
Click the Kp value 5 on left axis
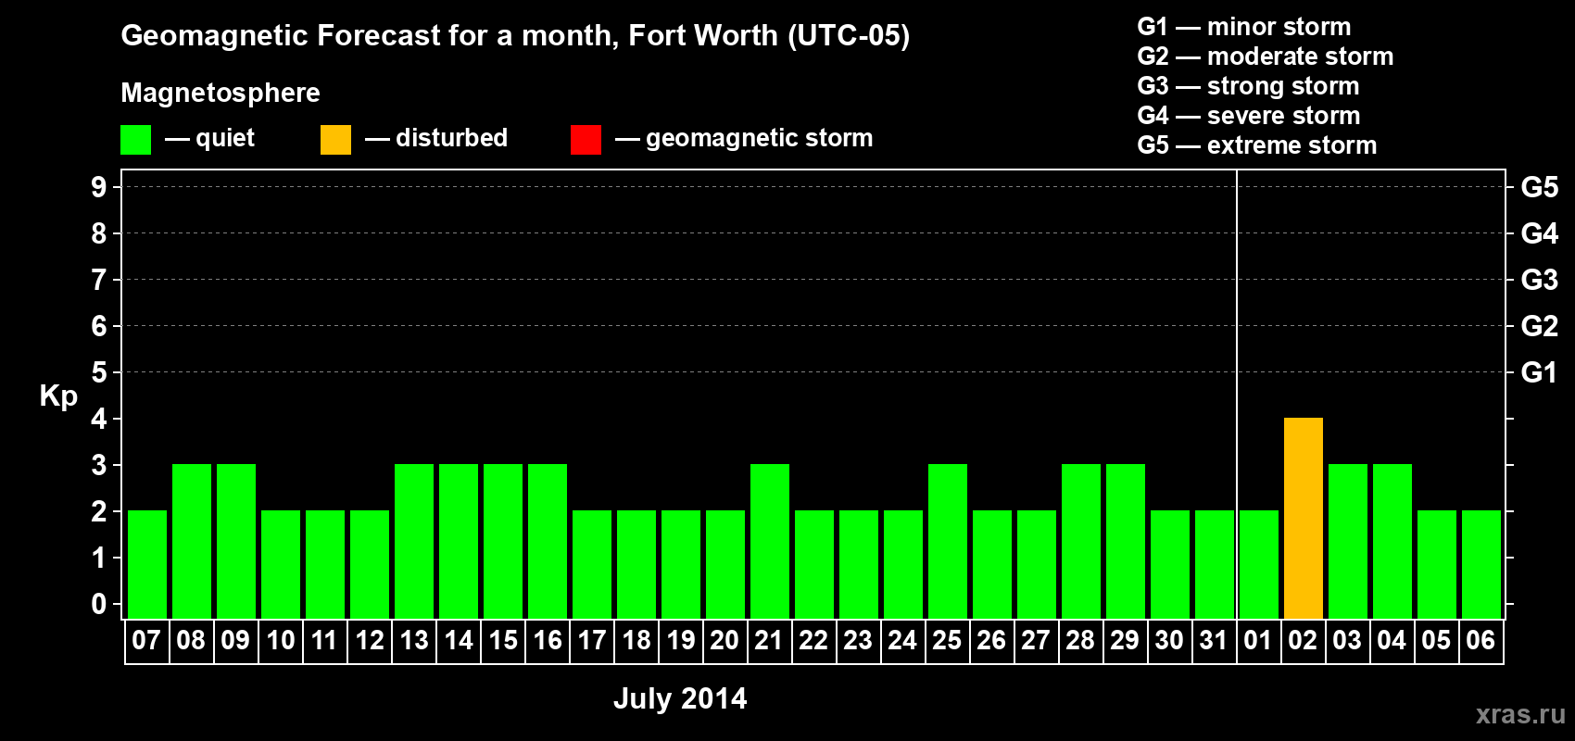[99, 372]
